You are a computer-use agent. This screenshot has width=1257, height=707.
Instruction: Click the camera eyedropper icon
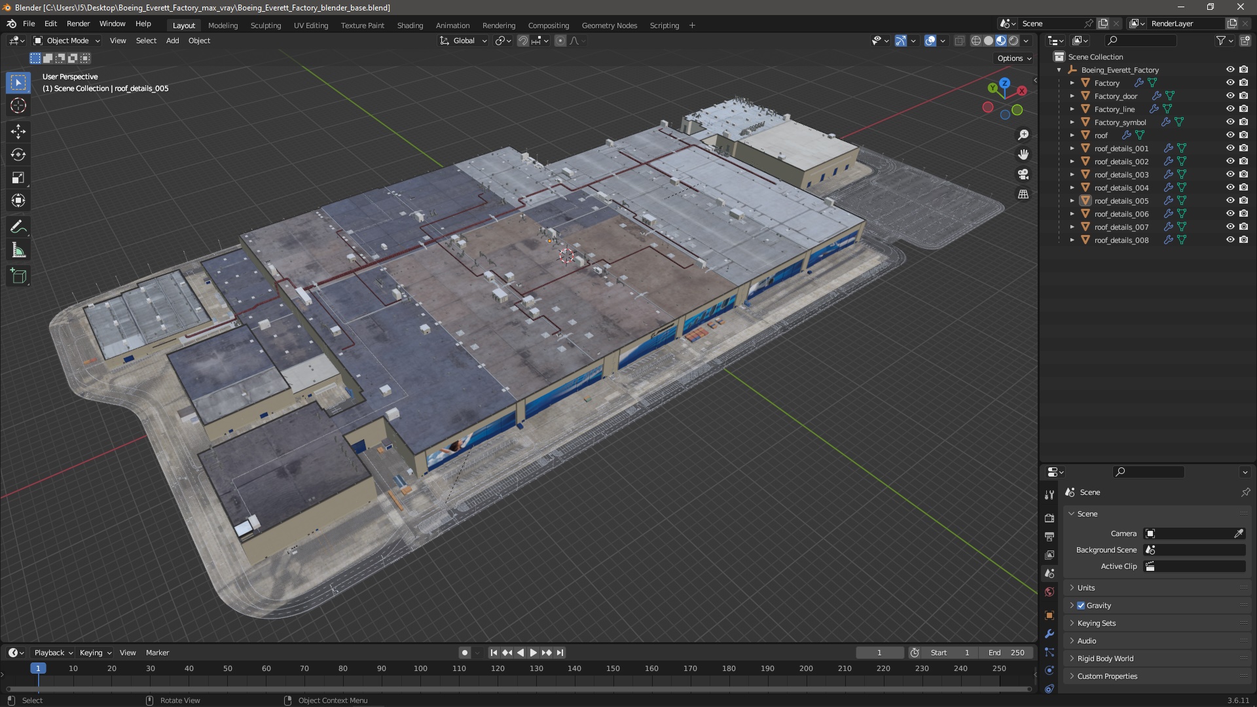point(1239,534)
